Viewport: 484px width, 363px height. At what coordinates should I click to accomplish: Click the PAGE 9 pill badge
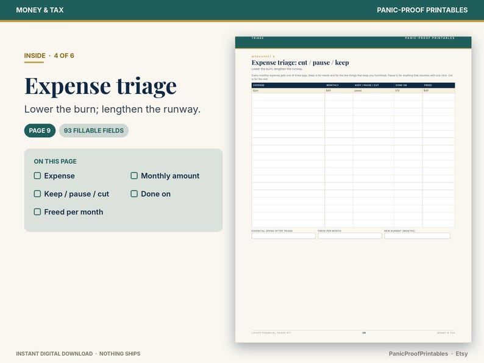[40, 130]
